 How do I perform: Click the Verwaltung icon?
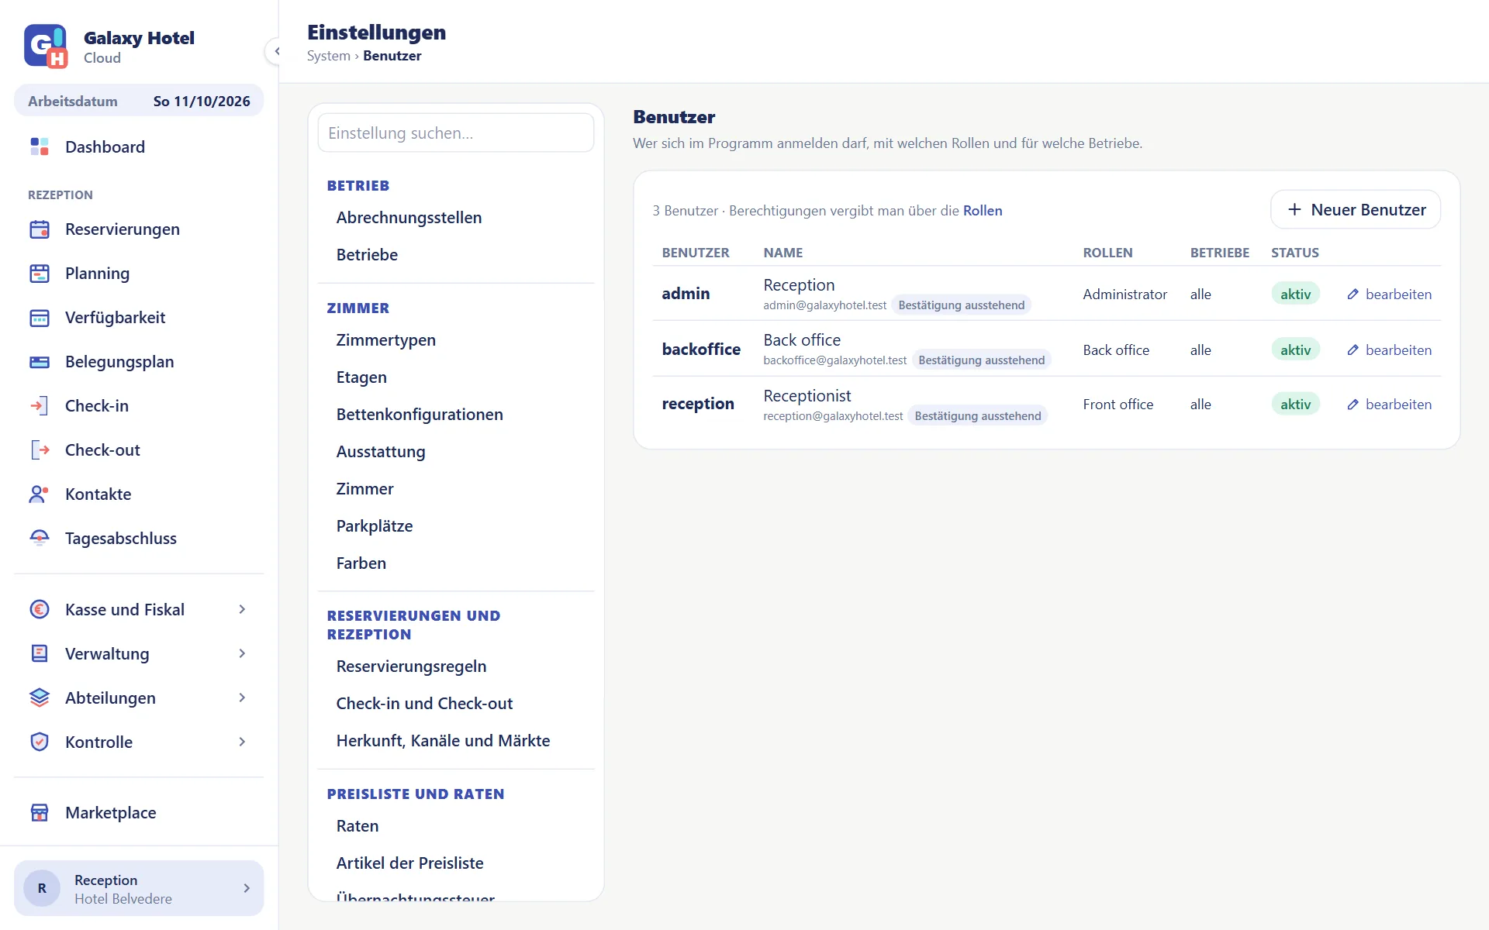point(40,654)
